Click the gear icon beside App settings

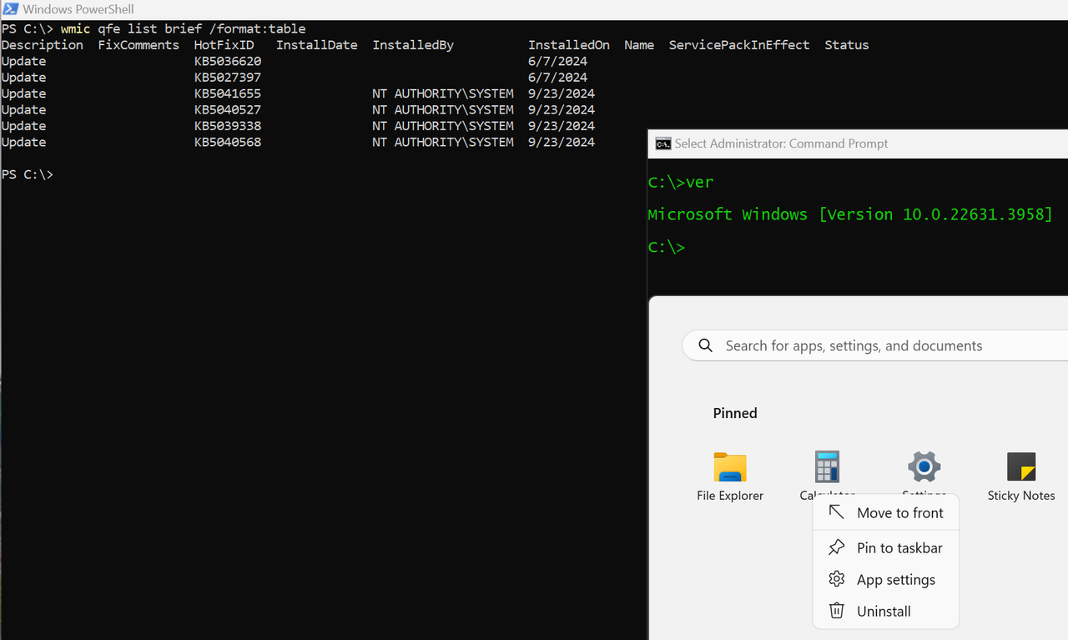coord(836,579)
